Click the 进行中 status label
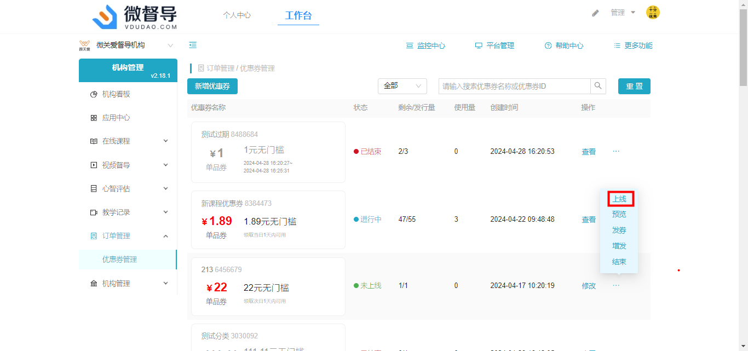748x351 pixels. pos(367,220)
